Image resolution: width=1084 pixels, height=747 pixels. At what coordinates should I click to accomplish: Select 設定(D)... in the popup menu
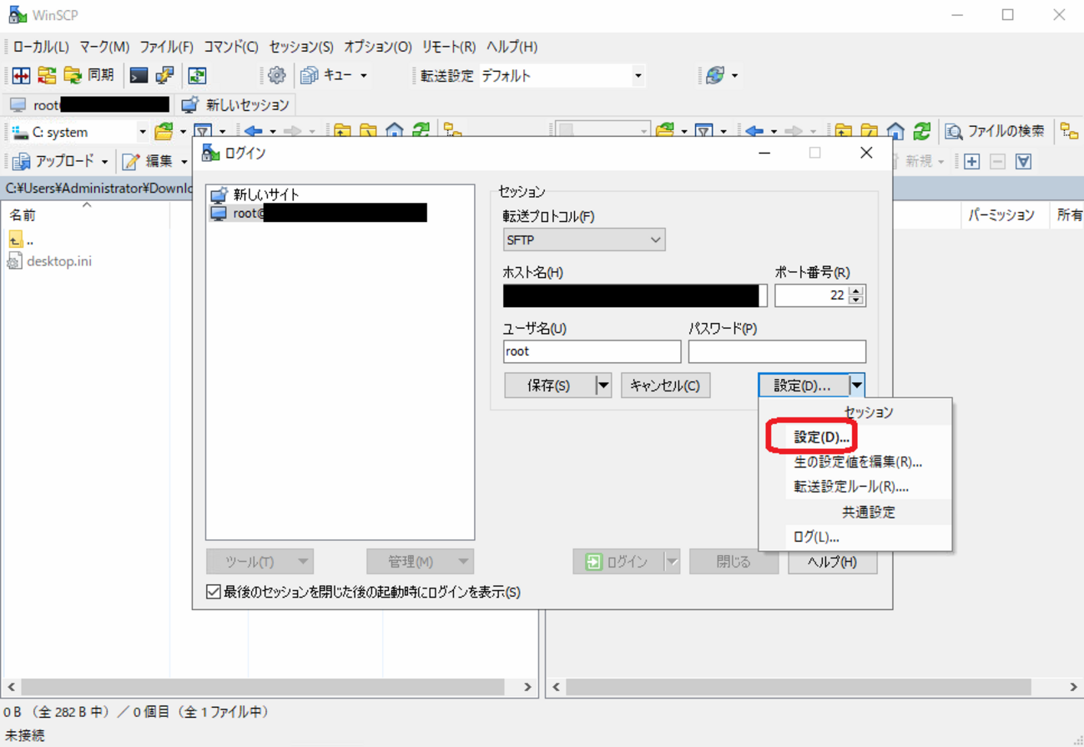[x=855, y=437]
